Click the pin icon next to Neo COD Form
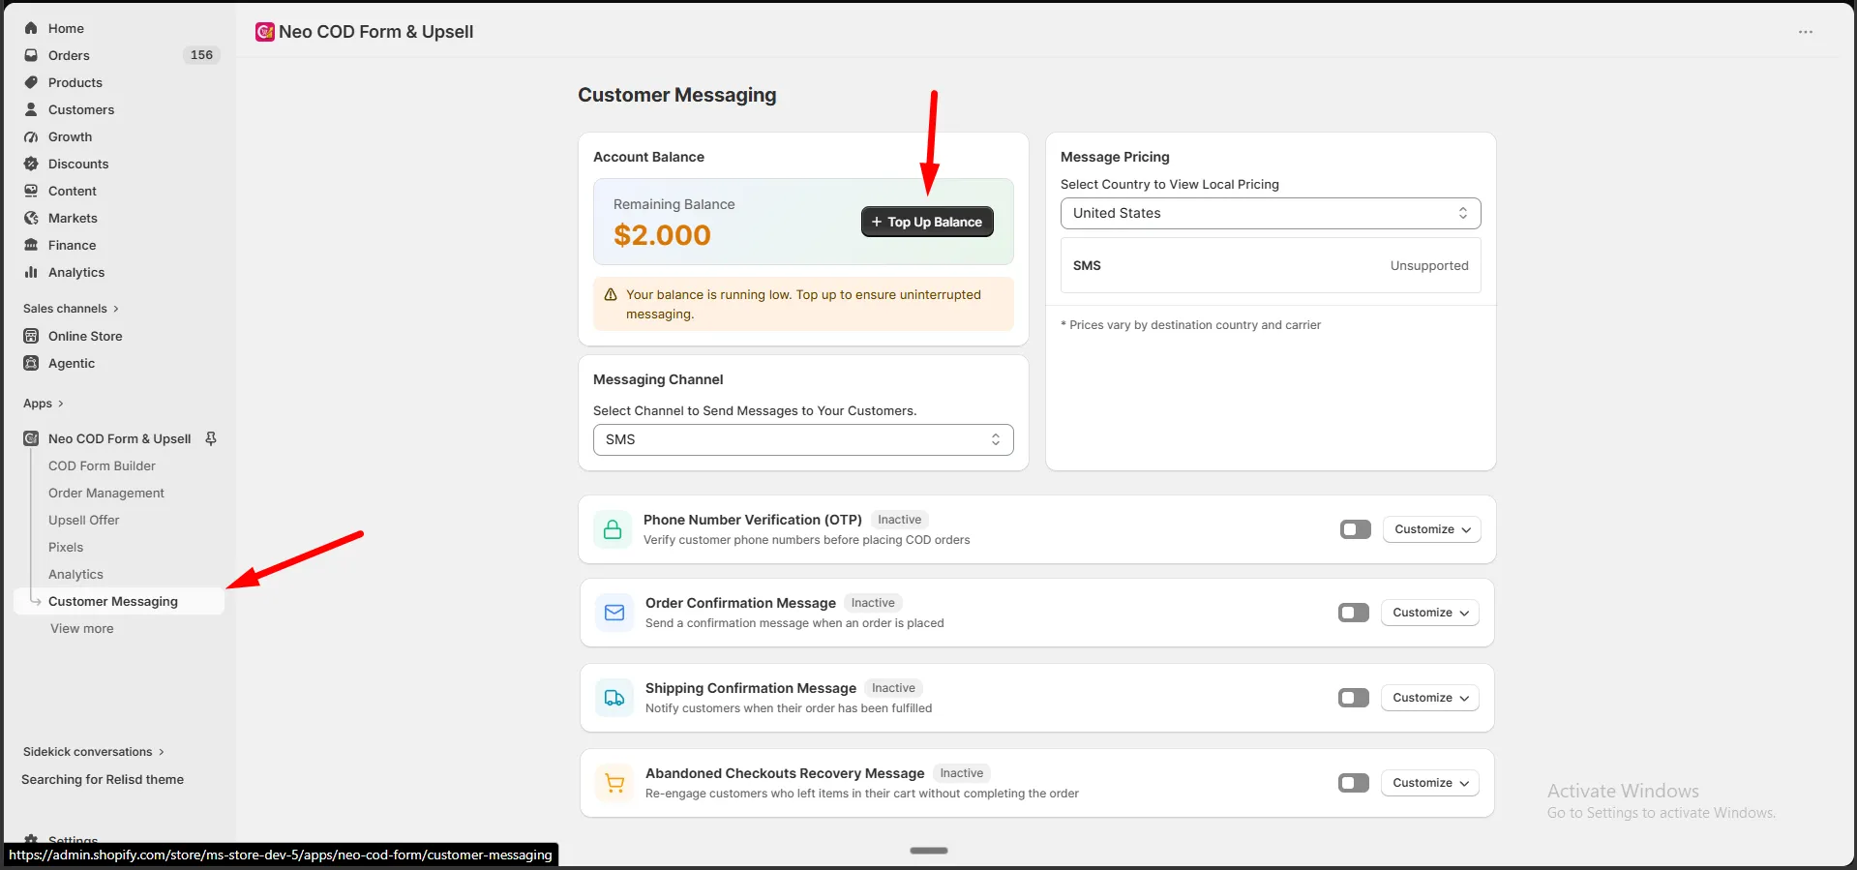This screenshot has width=1857, height=870. click(x=211, y=438)
